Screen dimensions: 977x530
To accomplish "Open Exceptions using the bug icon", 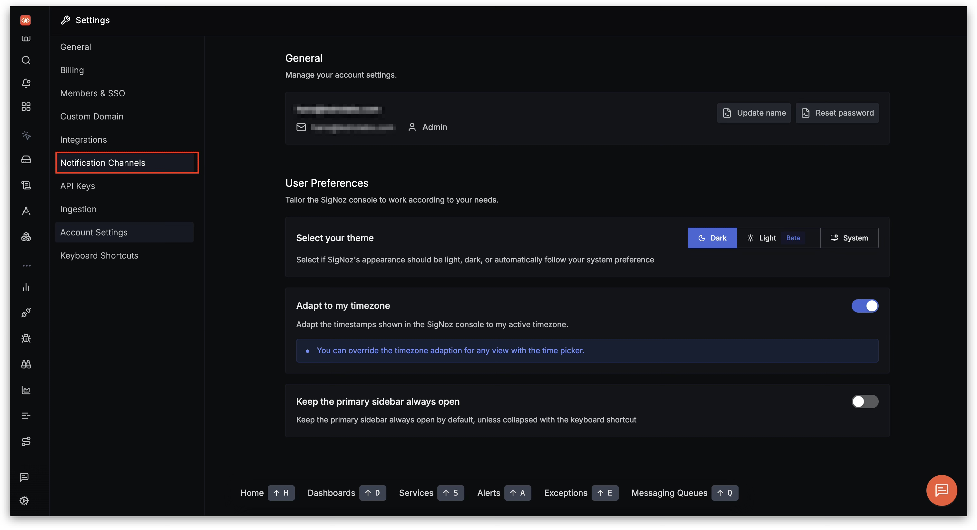I will 26,338.
